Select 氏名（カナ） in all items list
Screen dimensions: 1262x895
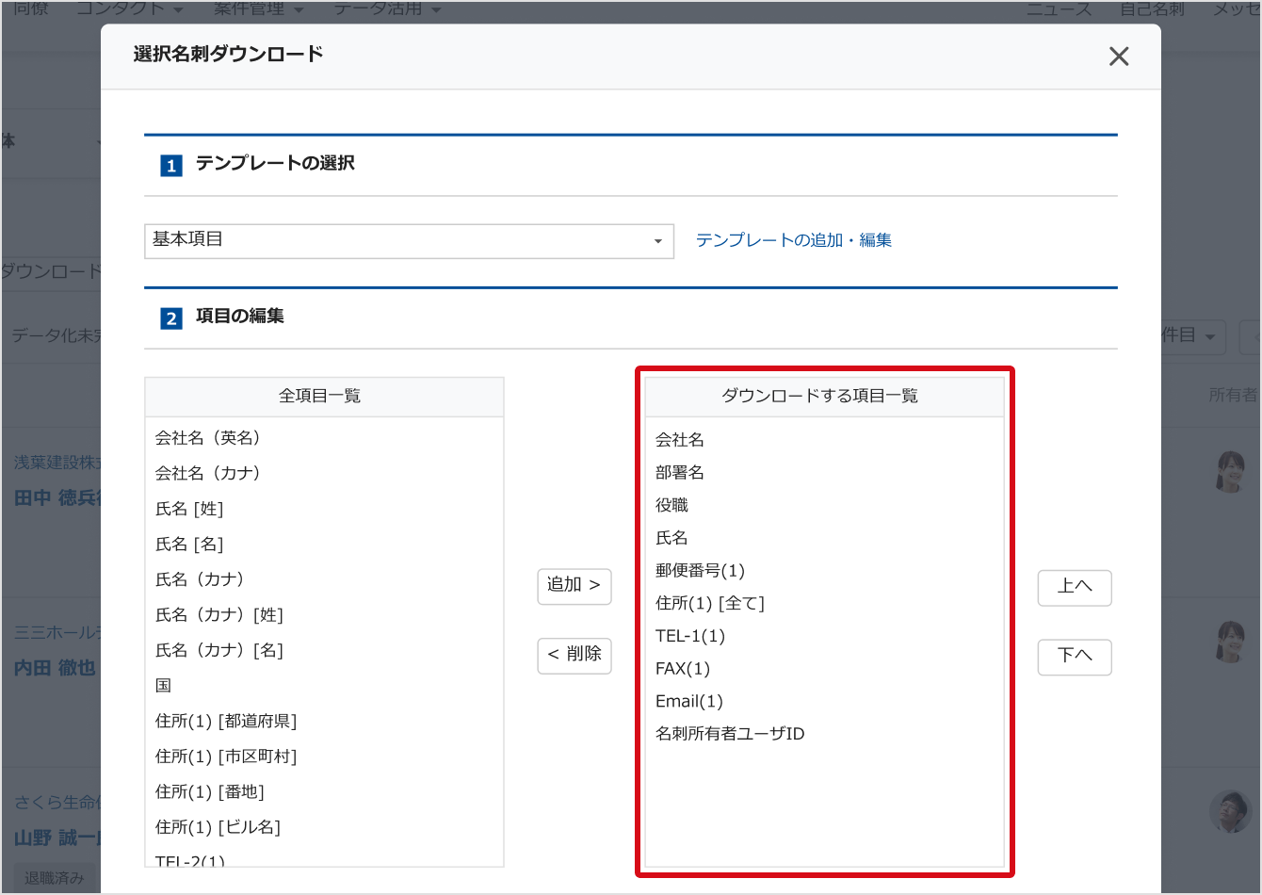tap(200, 579)
